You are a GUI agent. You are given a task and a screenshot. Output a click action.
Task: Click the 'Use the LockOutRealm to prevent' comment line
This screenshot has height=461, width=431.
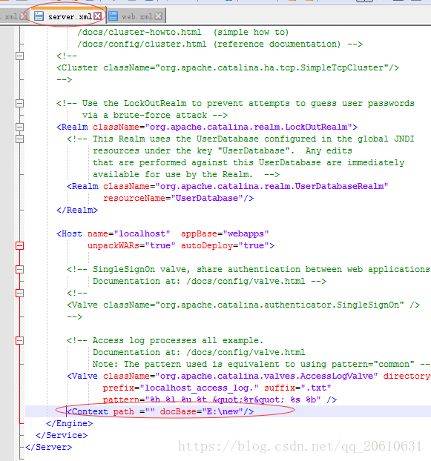[235, 103]
